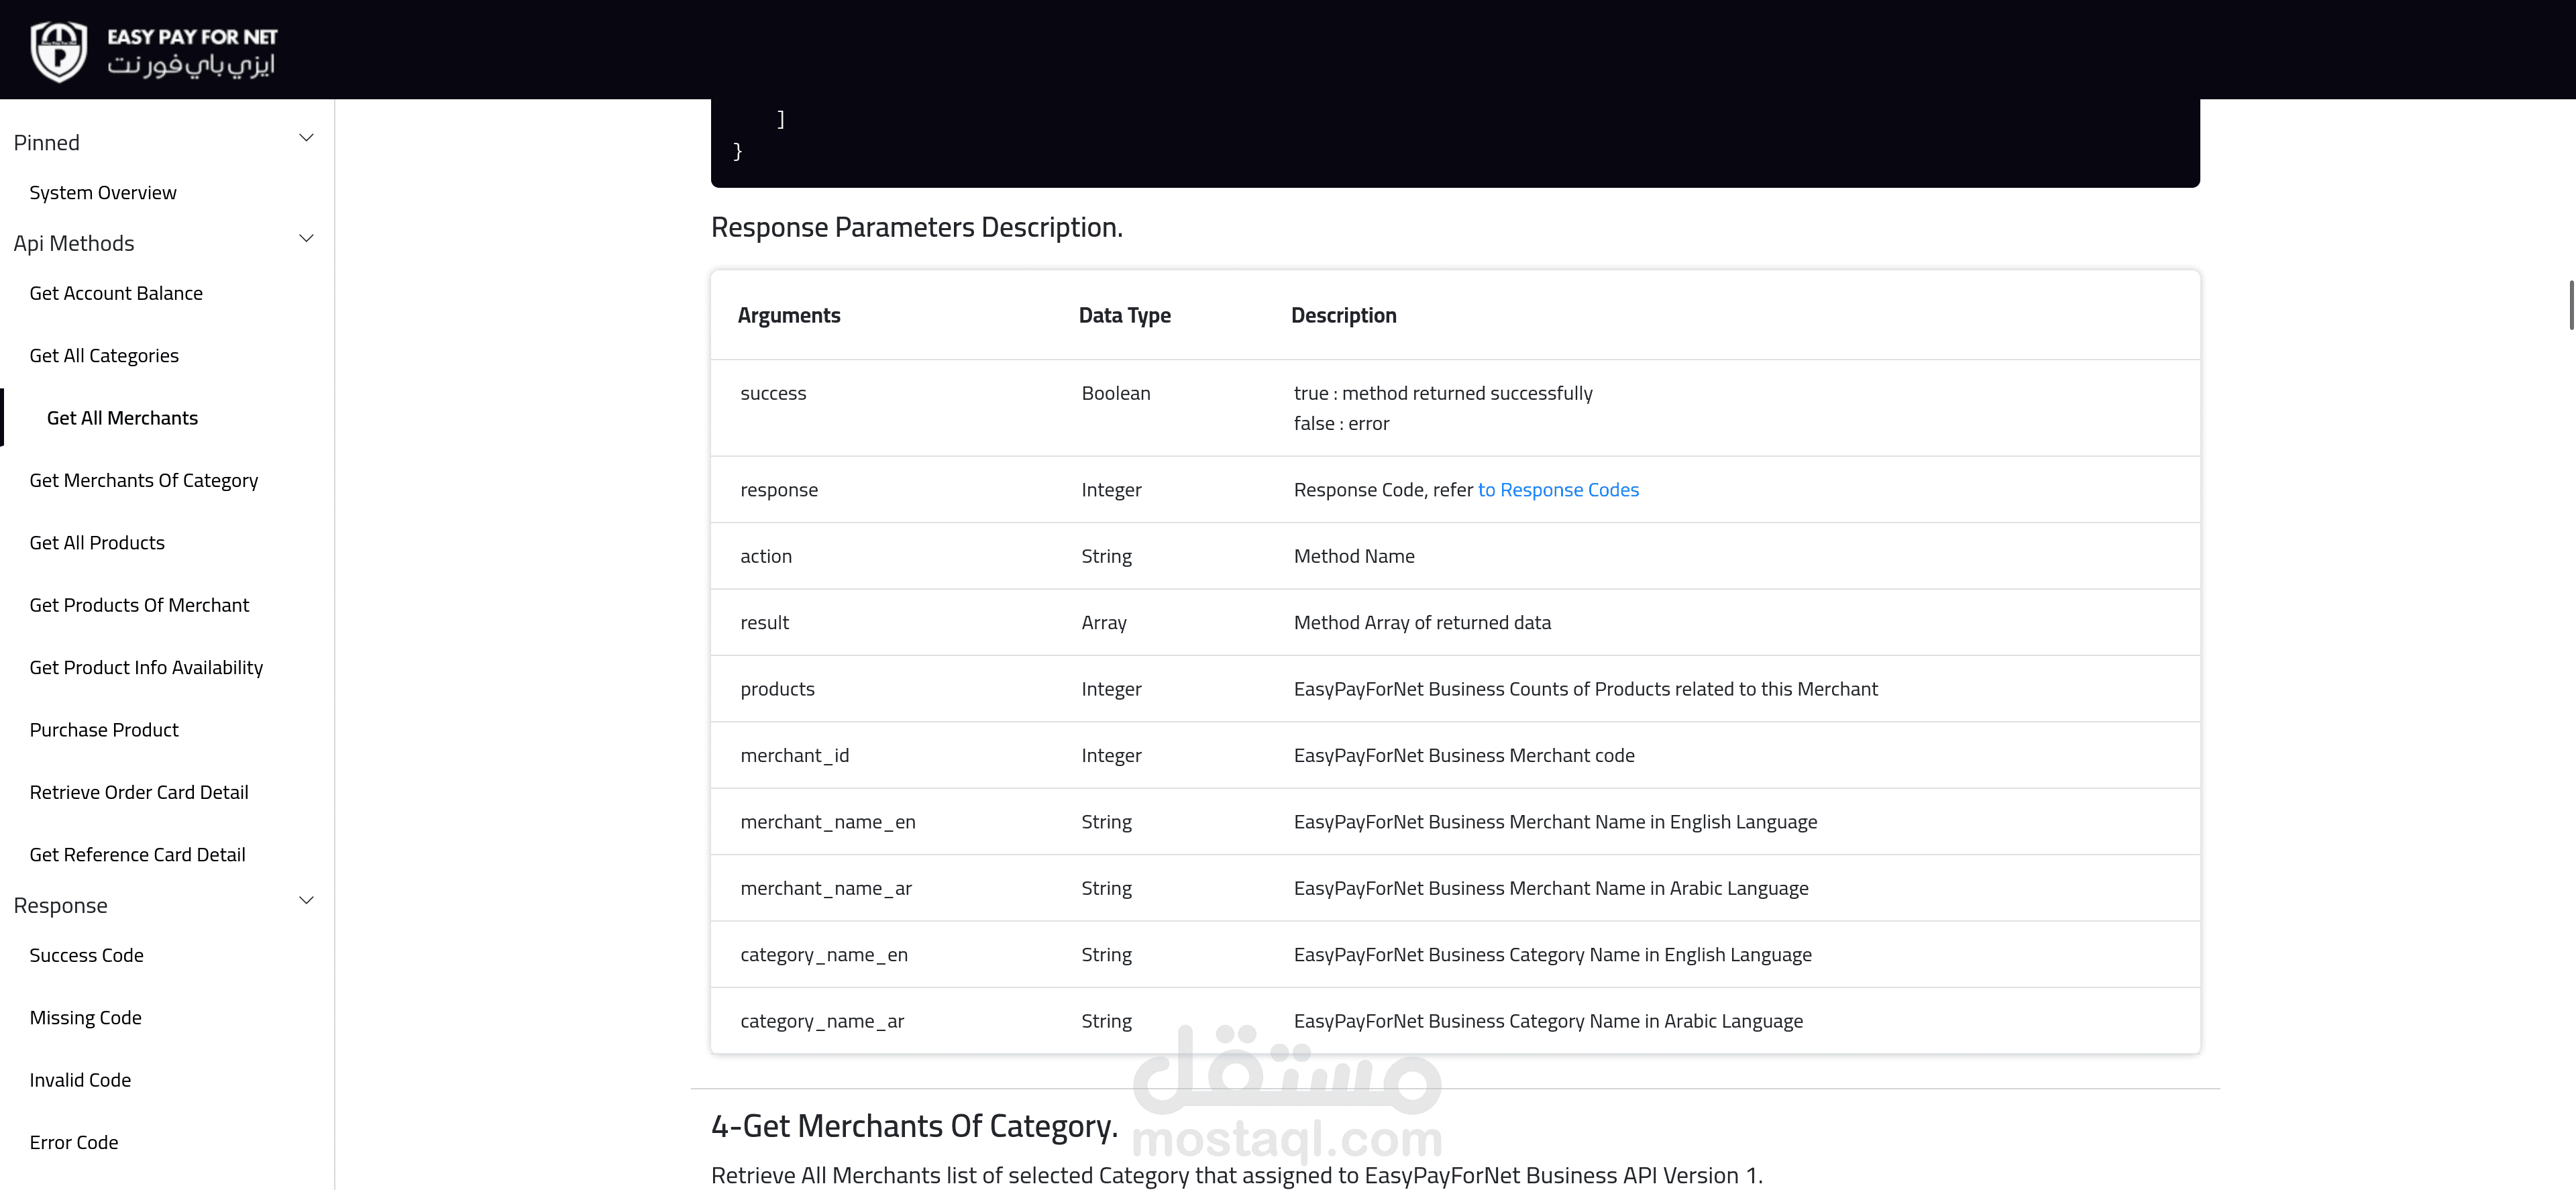Select Get All Merchants sidebar item
Image resolution: width=2576 pixels, height=1190 pixels.
(122, 418)
